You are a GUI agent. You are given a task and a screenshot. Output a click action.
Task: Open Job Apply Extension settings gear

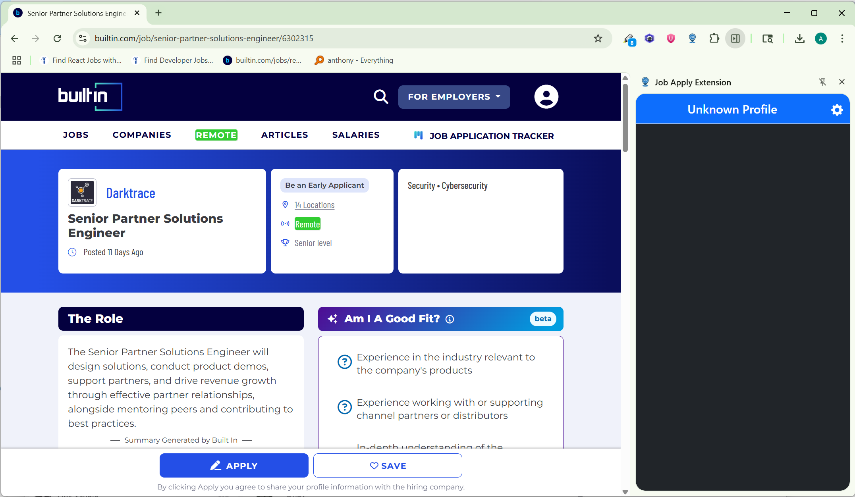(837, 110)
